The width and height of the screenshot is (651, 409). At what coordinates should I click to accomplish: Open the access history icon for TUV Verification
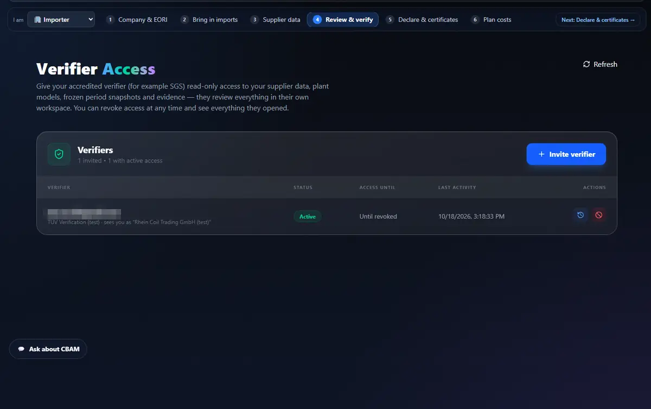pyautogui.click(x=580, y=215)
